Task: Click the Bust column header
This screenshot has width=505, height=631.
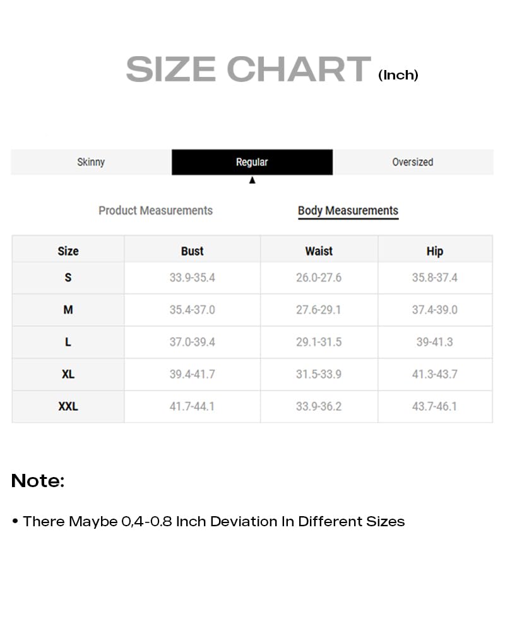Action: coord(192,251)
